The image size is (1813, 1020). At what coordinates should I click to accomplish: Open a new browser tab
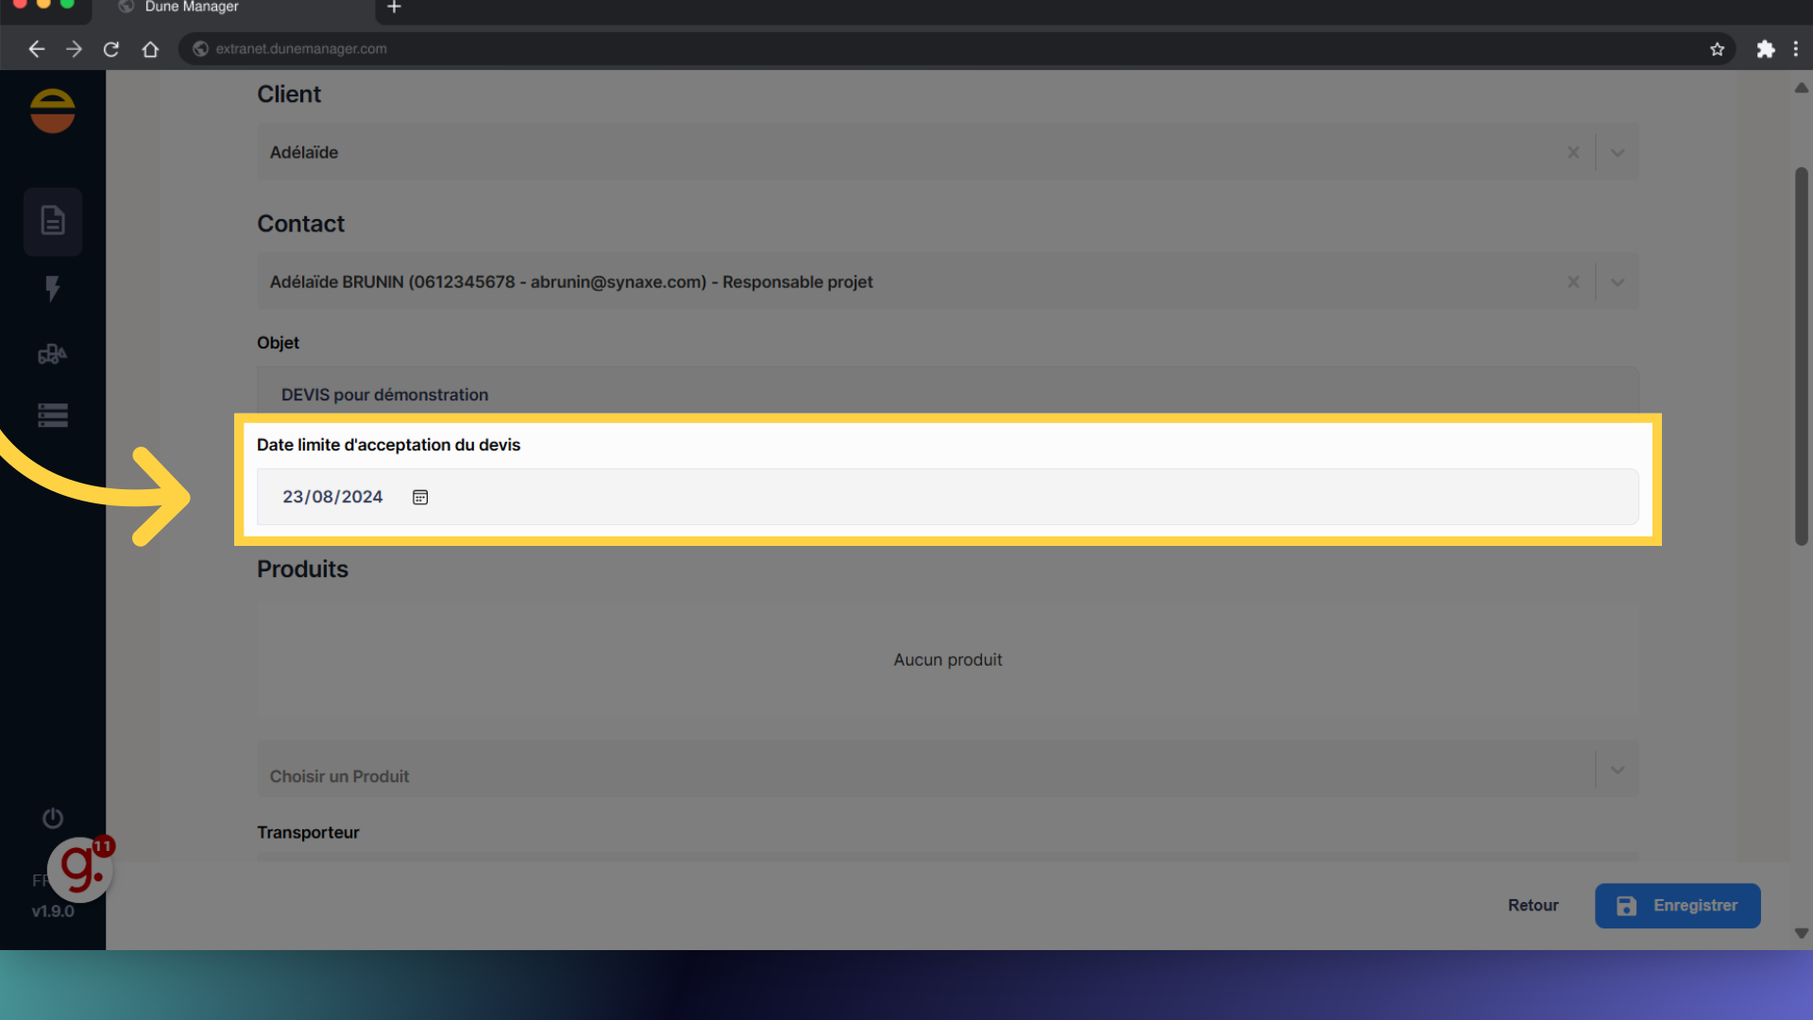click(395, 8)
